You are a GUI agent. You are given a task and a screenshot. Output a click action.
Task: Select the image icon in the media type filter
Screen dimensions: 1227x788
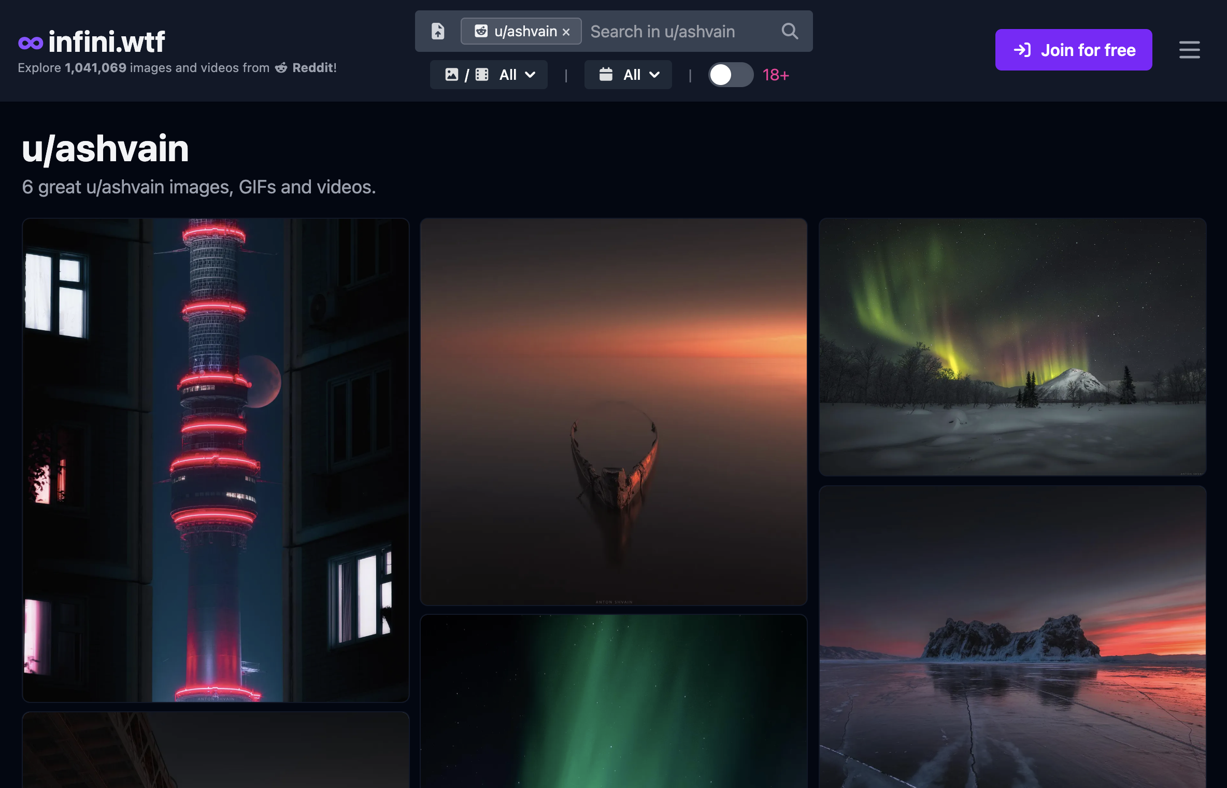point(453,75)
